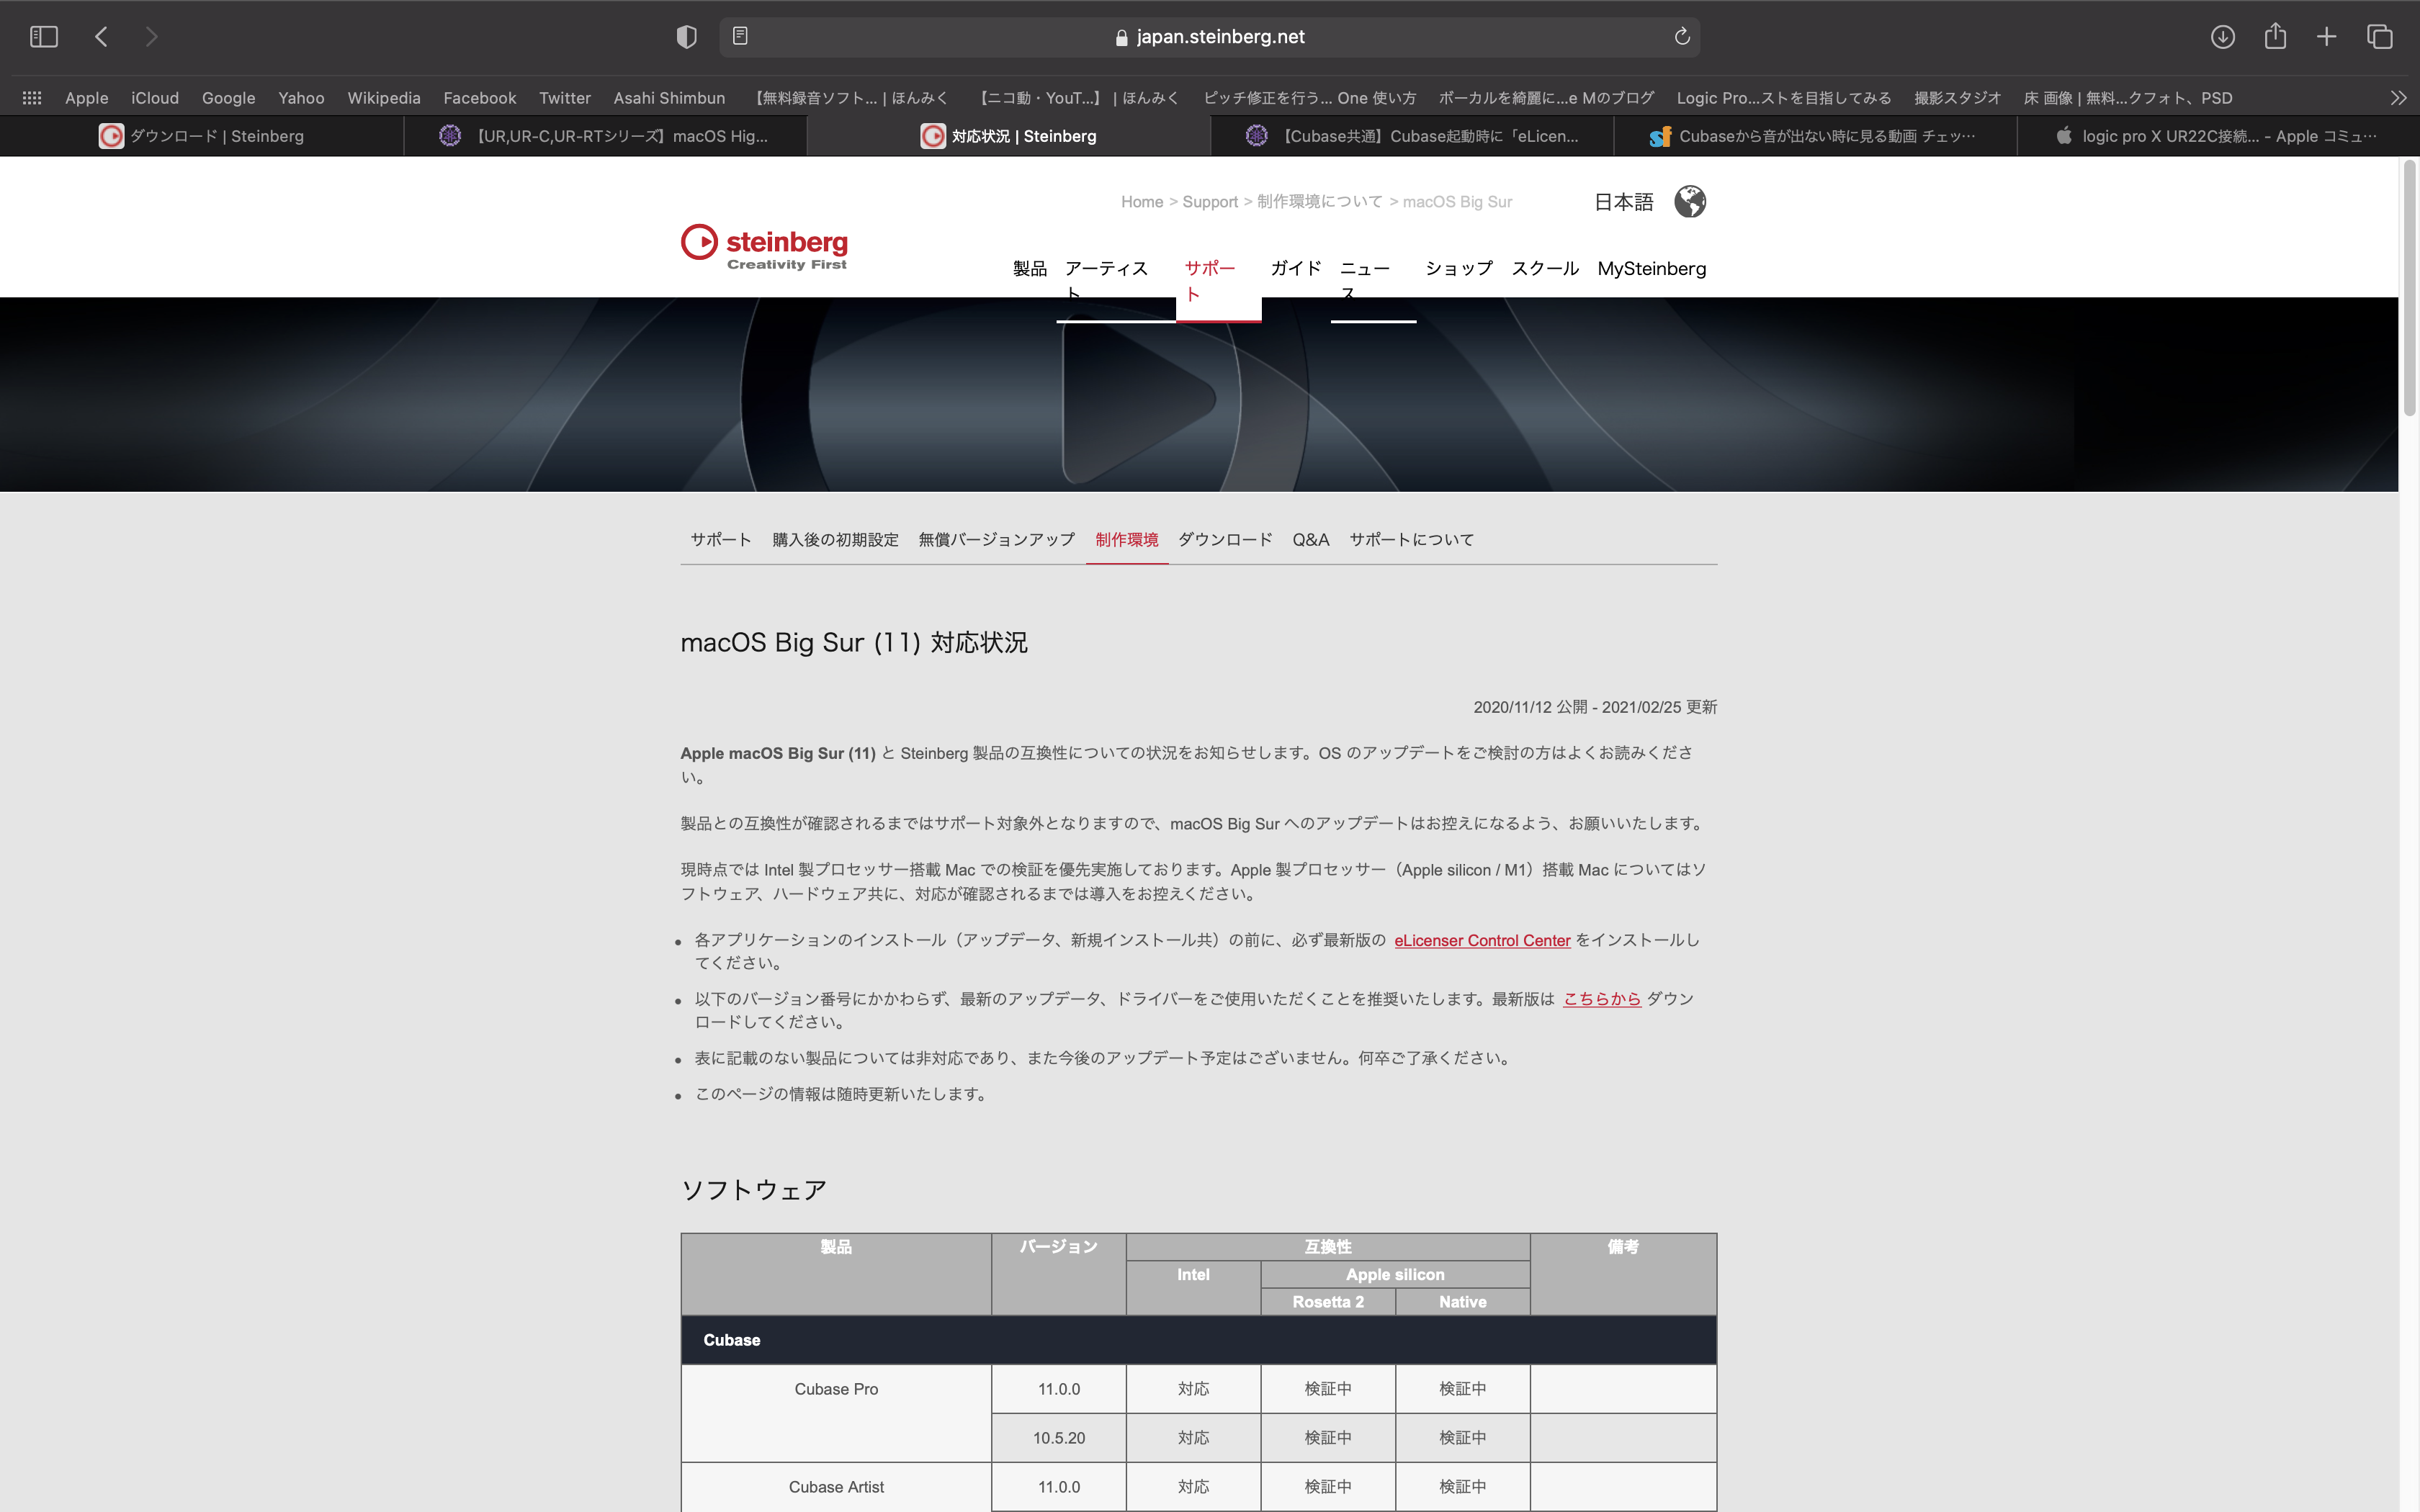
Task: Click the こちらから download link
Action: [x=1601, y=999]
